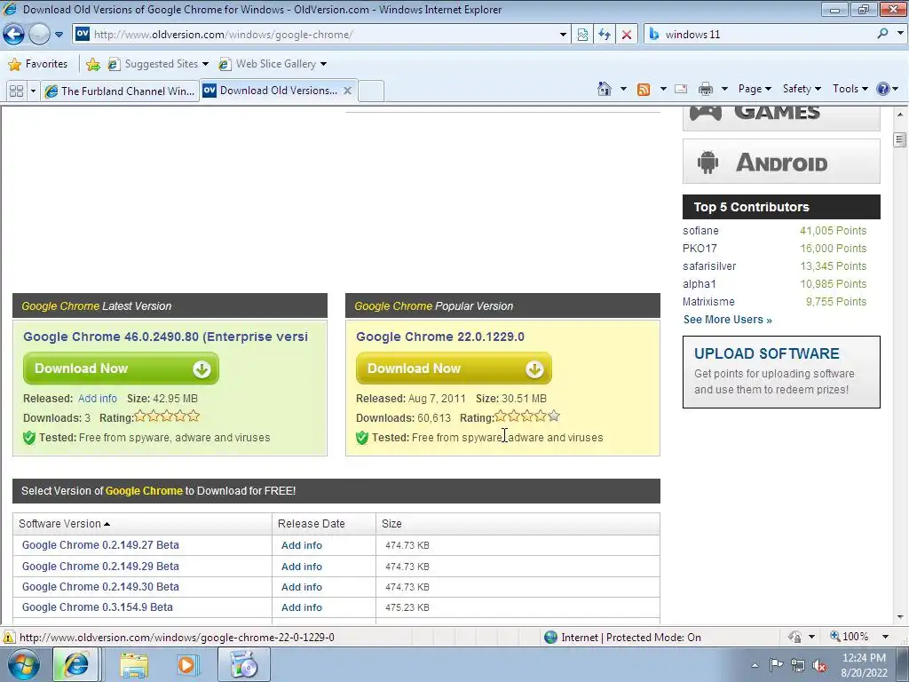The height and width of the screenshot is (682, 909).
Task: Open a new blank tab
Action: 371,91
